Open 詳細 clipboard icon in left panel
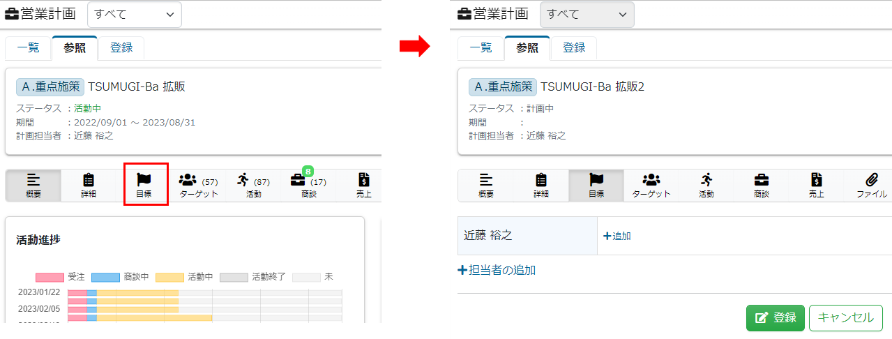 tap(89, 186)
